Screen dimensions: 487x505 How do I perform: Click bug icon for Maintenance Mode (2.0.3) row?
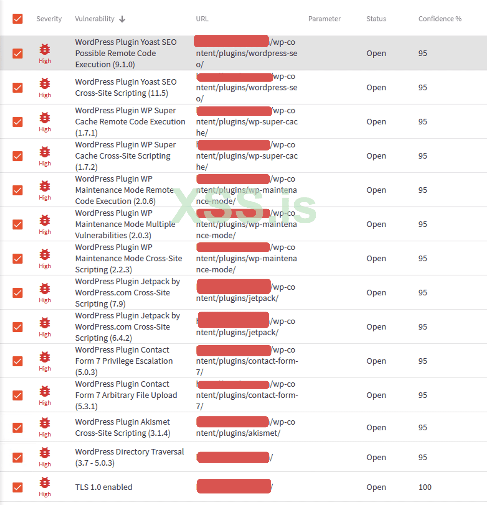45,220
